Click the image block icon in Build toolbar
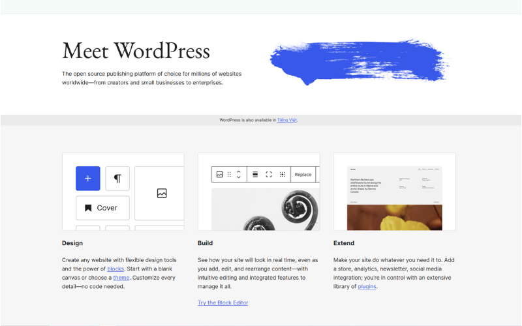The width and height of the screenshot is (522, 326). pyautogui.click(x=219, y=174)
